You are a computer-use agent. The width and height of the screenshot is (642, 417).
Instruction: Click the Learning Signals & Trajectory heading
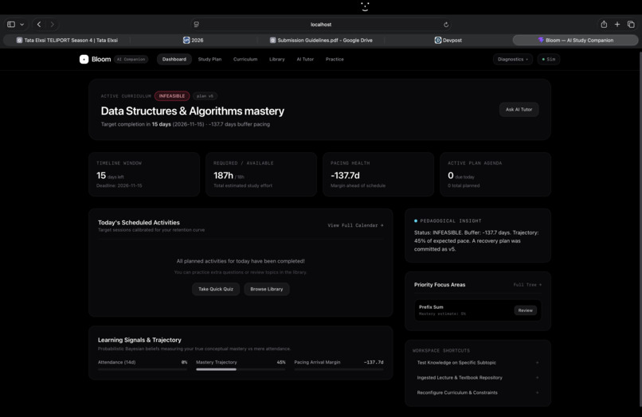139,340
